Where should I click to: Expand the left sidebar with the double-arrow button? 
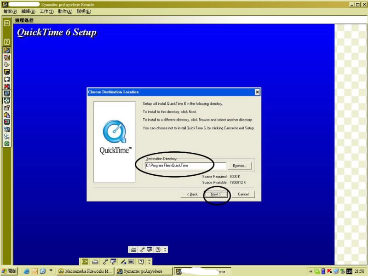click(x=7, y=23)
